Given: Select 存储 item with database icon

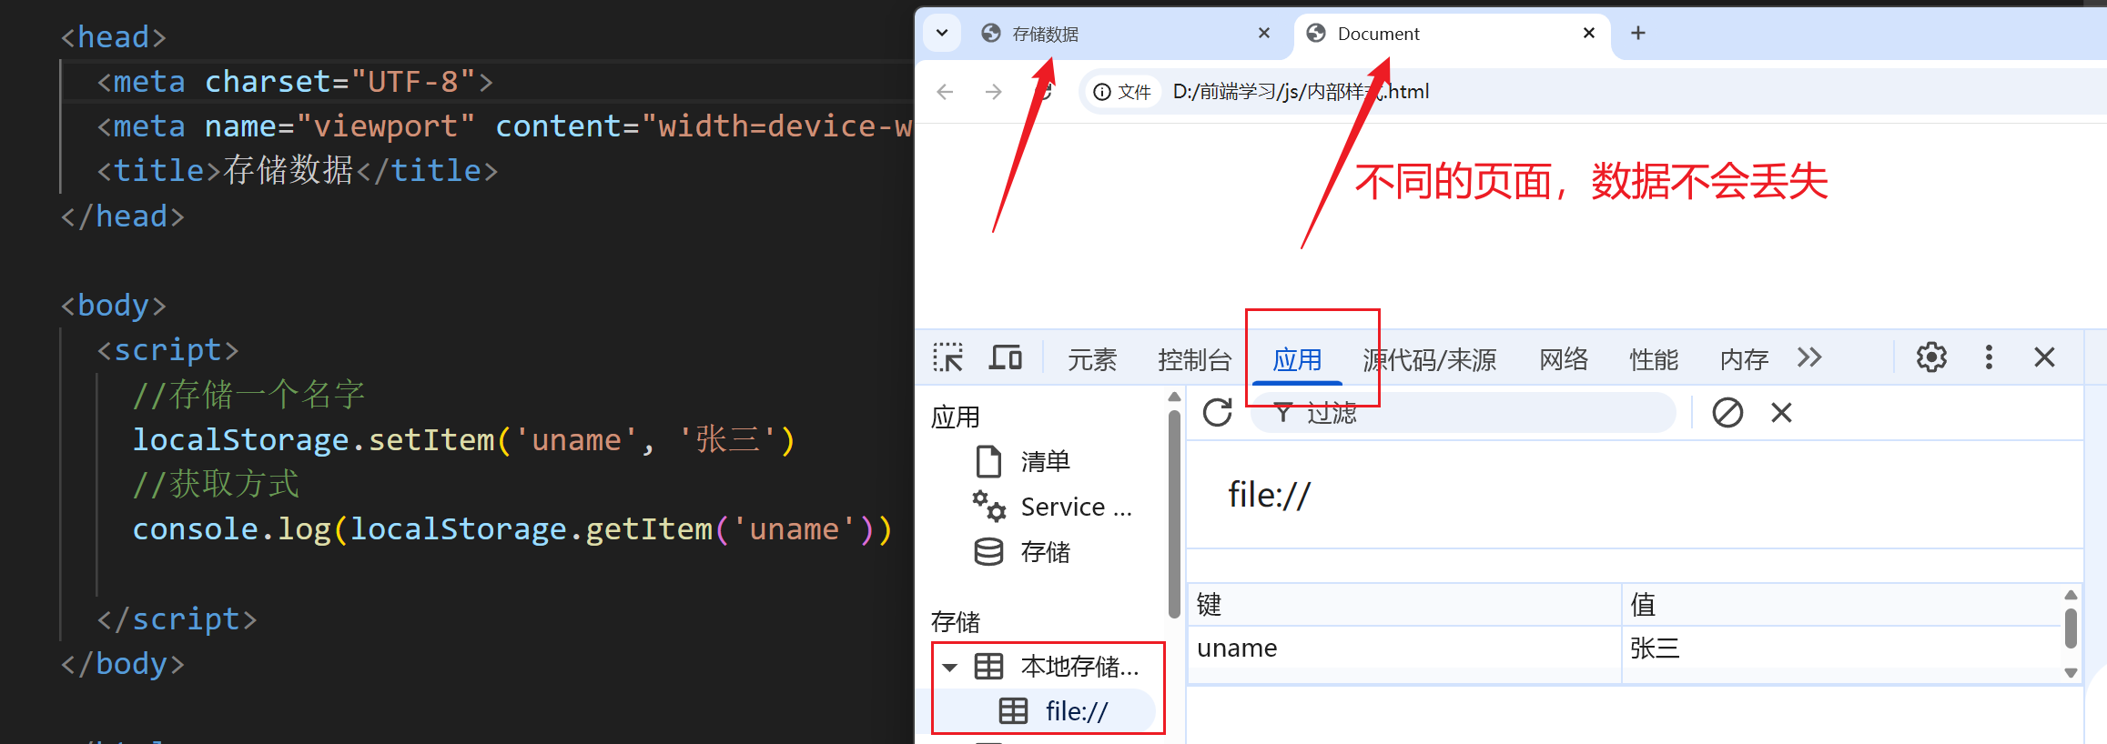Looking at the screenshot, I should pos(1045,552).
